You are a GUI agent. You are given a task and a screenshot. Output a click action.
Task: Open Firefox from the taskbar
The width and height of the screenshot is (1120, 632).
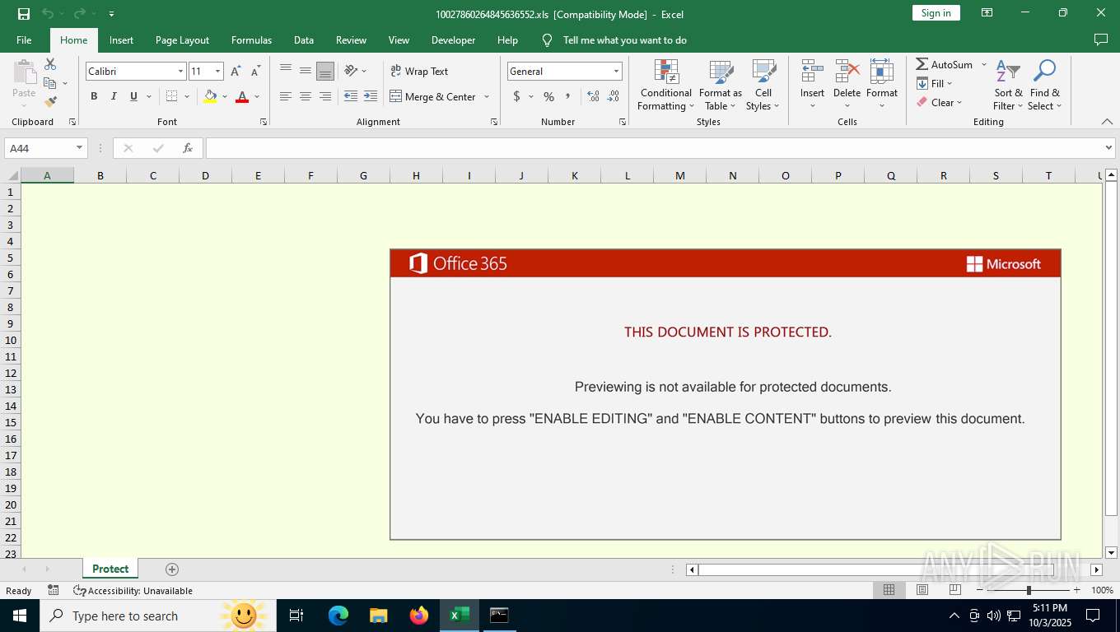click(419, 615)
